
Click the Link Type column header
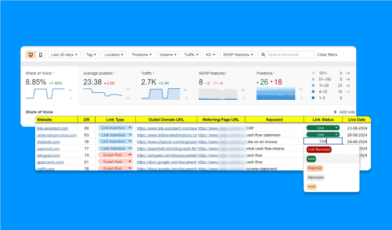(x=115, y=120)
